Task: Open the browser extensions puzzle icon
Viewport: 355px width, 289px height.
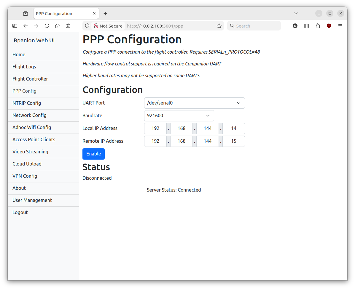Action: pyautogui.click(x=318, y=26)
